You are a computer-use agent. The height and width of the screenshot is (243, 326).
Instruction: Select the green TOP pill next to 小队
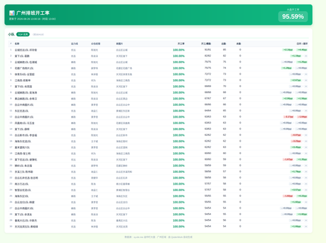pyautogui.click(x=23, y=34)
